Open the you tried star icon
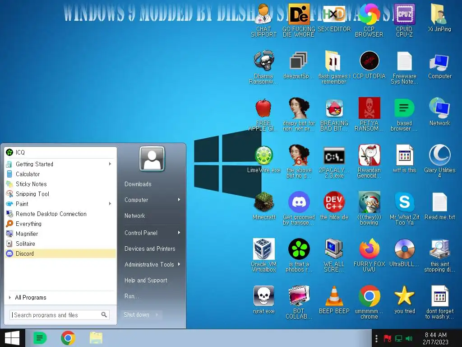The height and width of the screenshot is (347, 462). pos(404,300)
